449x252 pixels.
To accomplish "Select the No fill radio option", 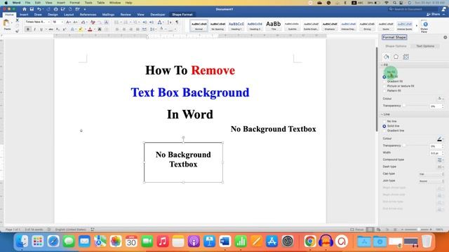I will (x=389, y=72).
